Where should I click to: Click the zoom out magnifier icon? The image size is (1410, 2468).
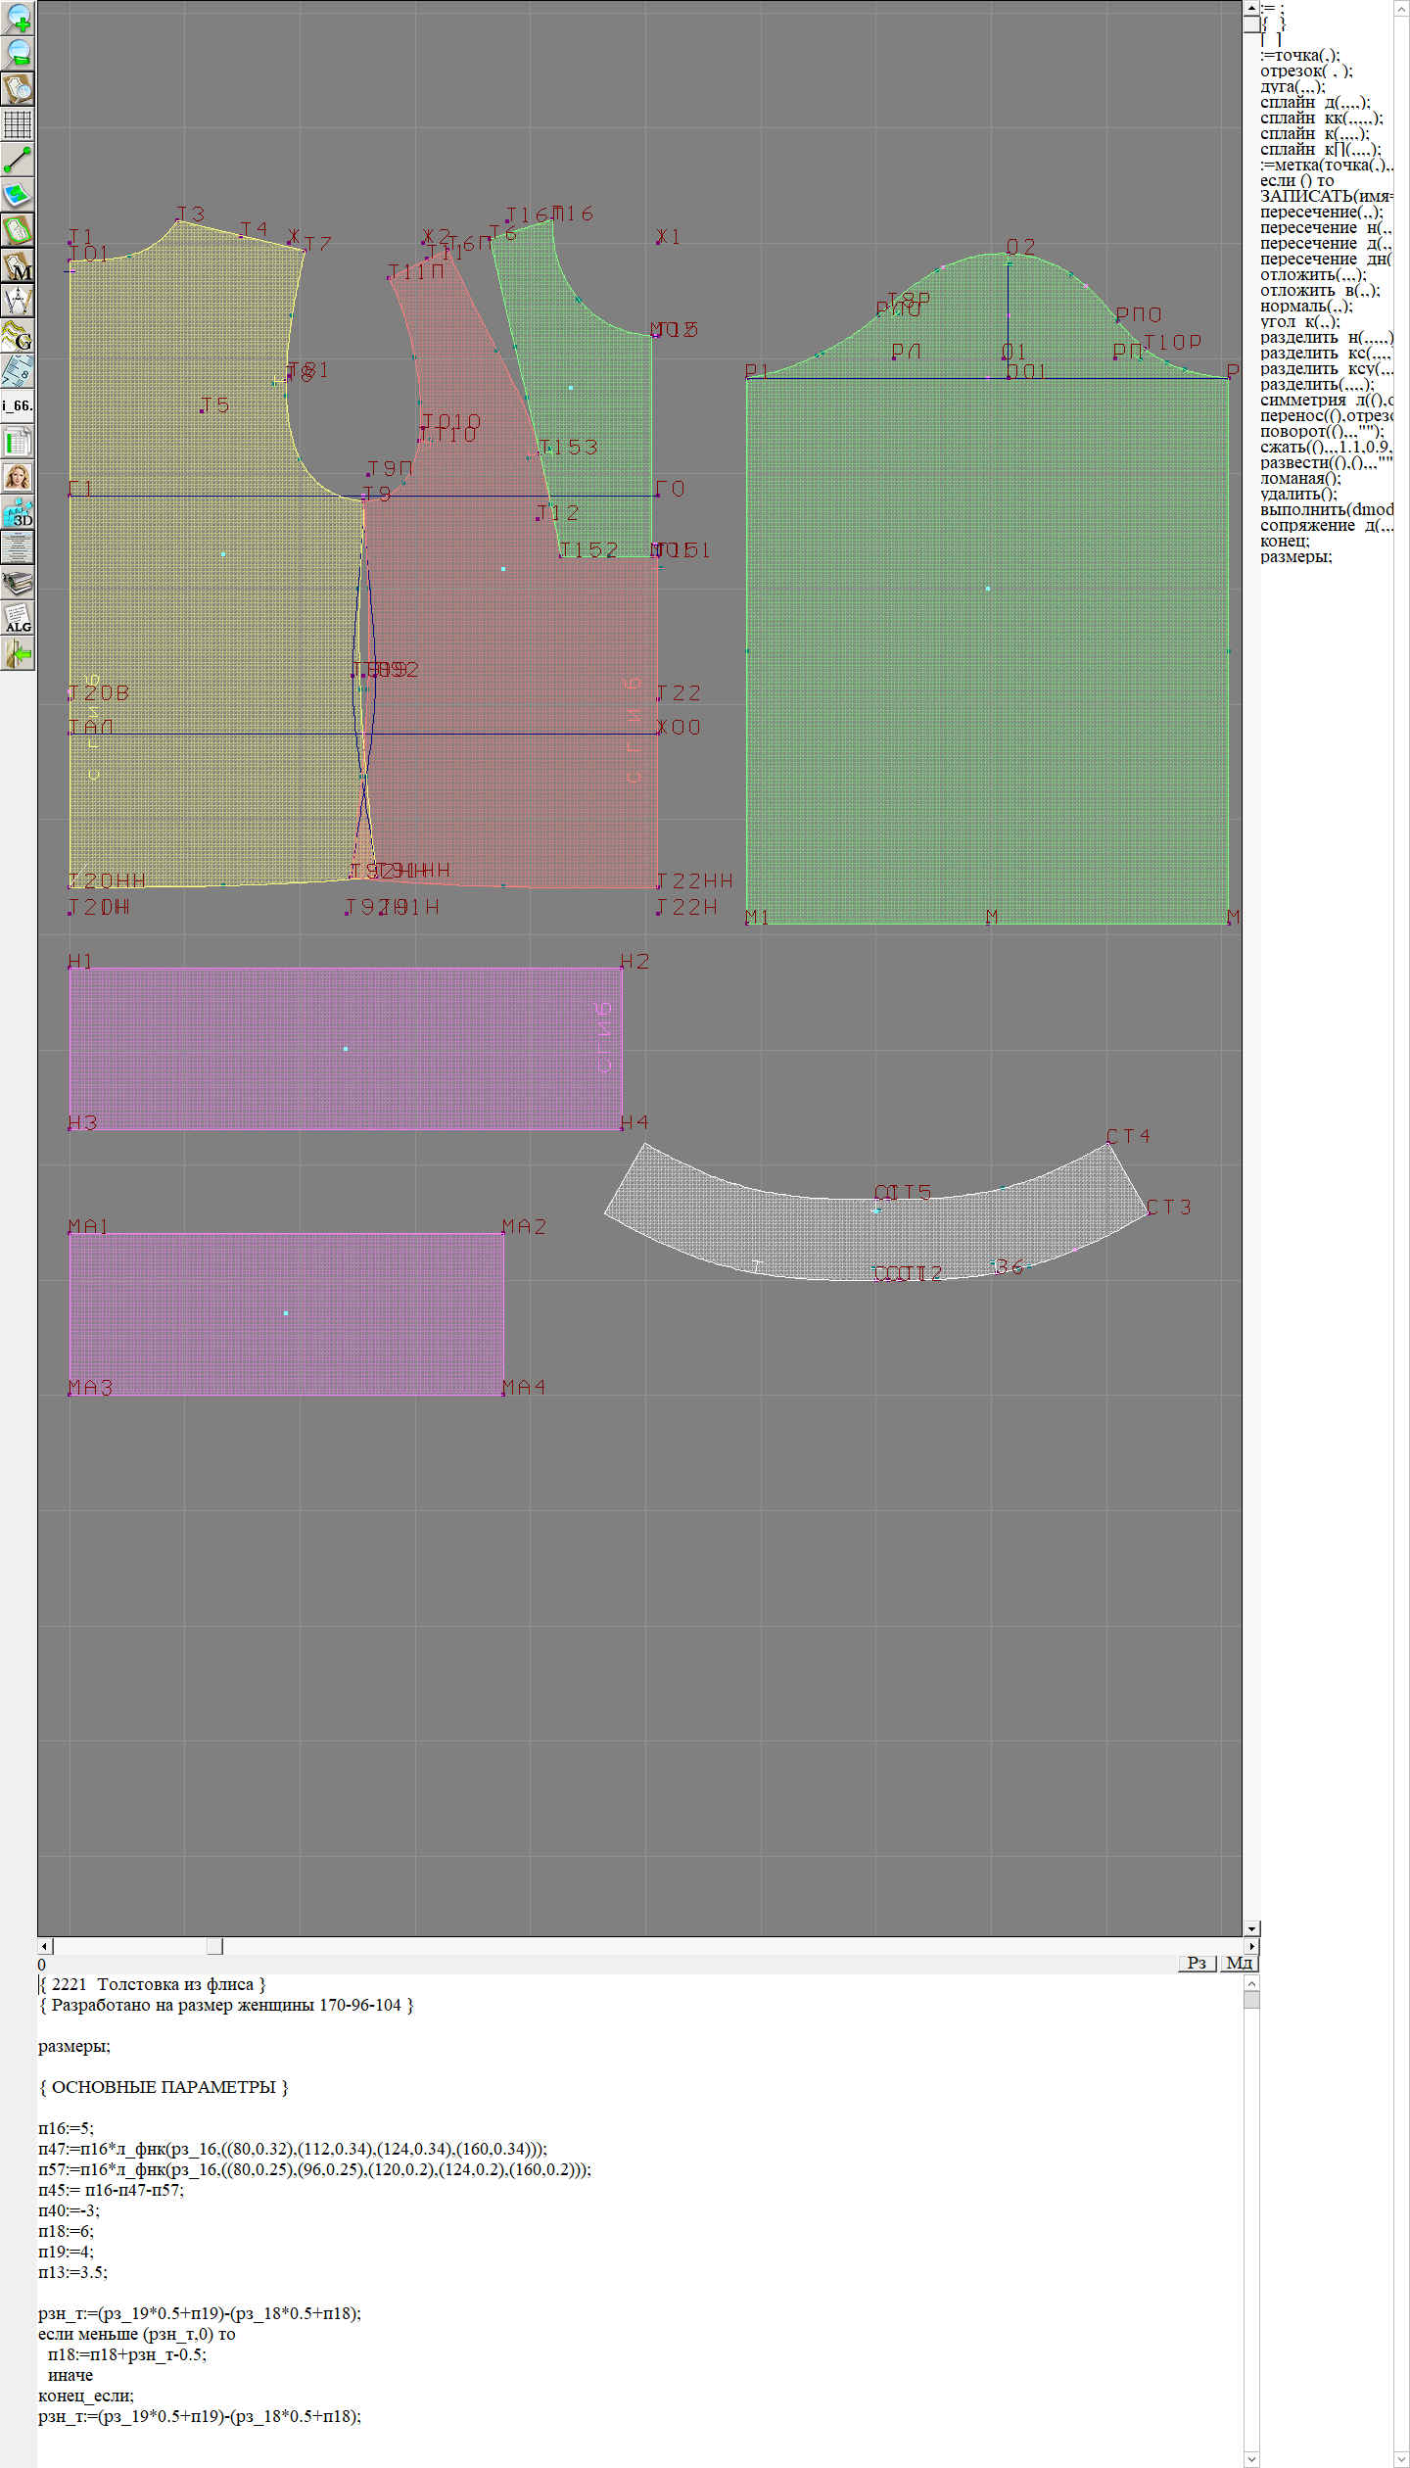18,53
